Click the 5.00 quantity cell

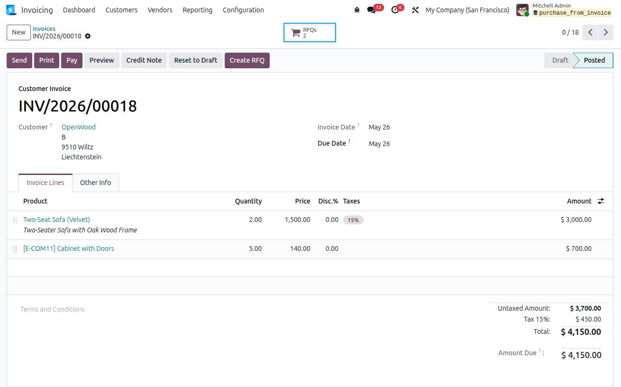[x=255, y=249]
